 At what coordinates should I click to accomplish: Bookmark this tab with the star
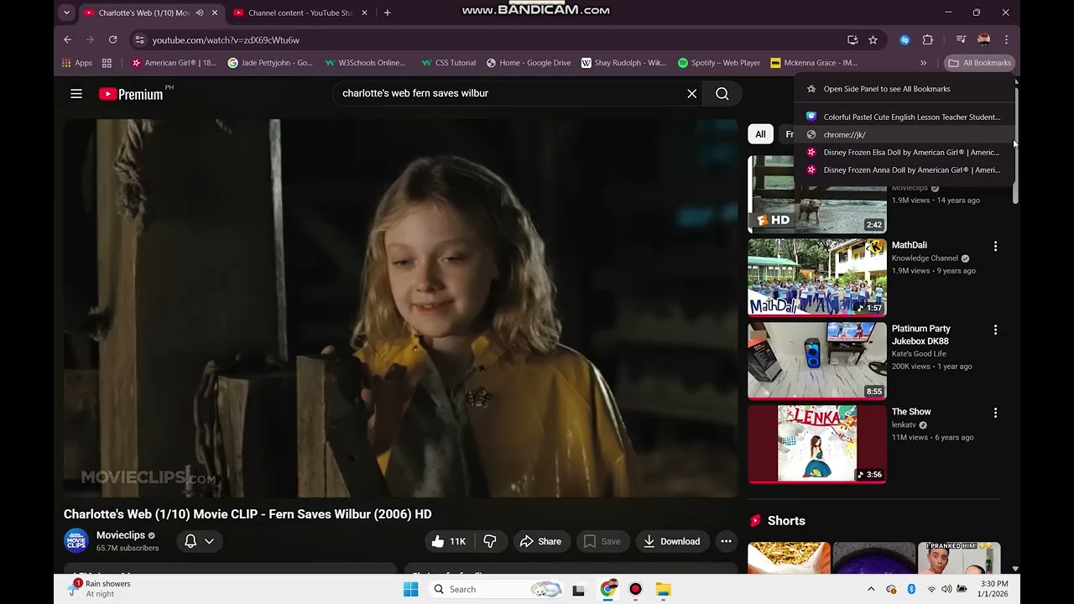pyautogui.click(x=873, y=39)
